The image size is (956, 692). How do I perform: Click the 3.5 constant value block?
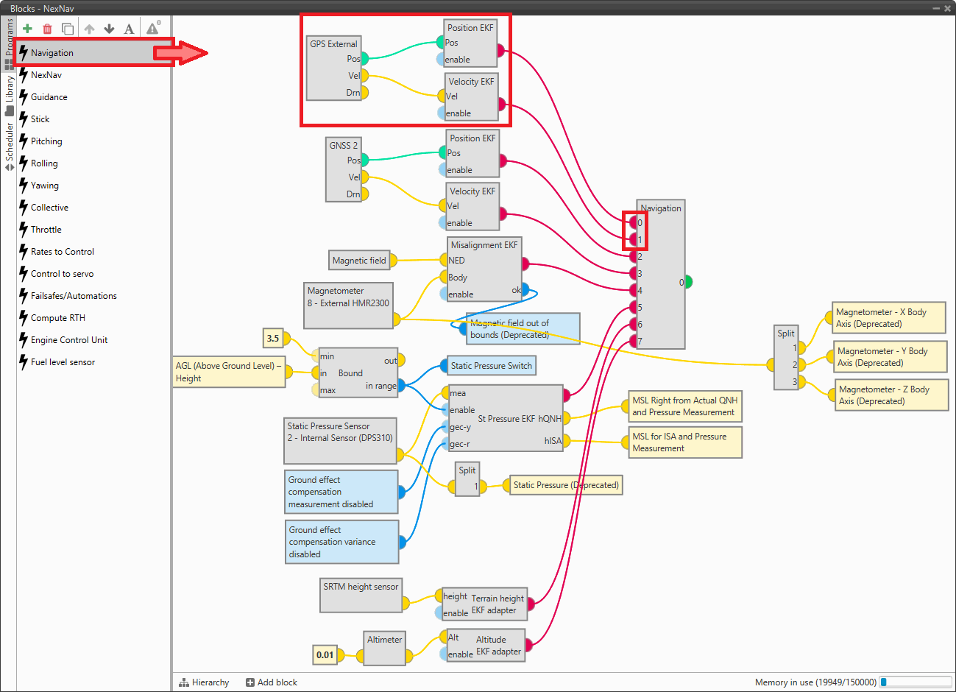pyautogui.click(x=273, y=339)
